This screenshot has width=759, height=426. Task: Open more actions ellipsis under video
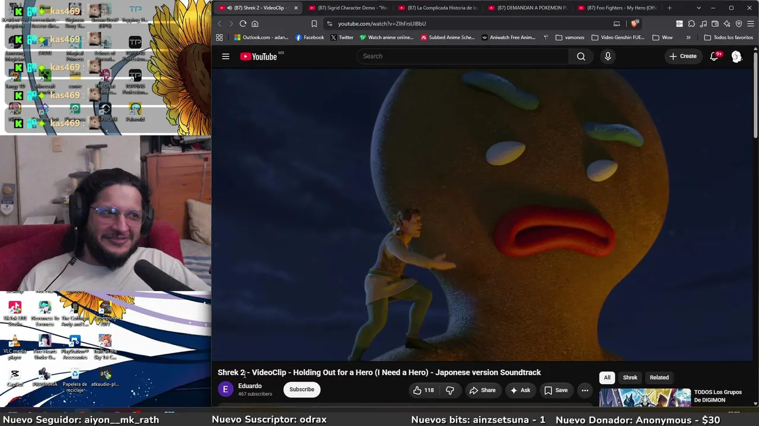[585, 390]
